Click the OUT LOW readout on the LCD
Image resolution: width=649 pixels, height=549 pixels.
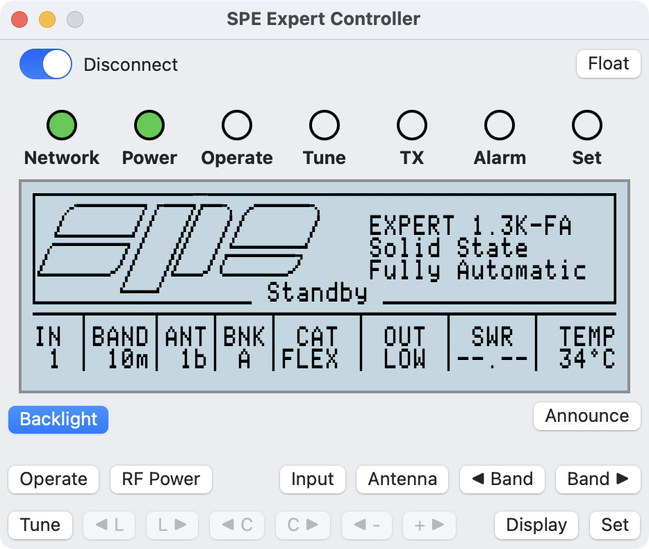click(x=404, y=347)
